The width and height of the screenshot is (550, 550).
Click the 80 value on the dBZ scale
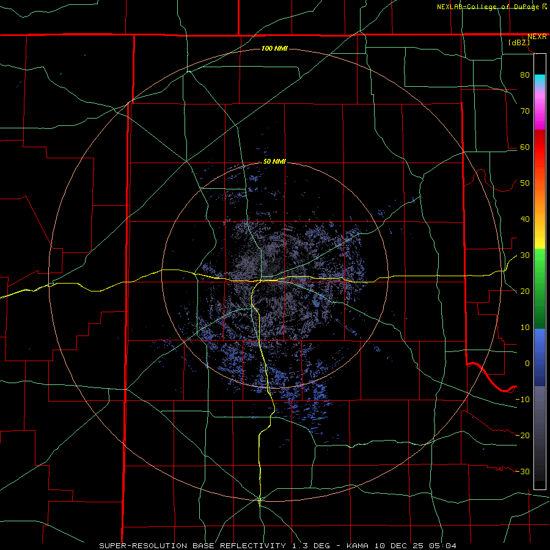tap(525, 75)
